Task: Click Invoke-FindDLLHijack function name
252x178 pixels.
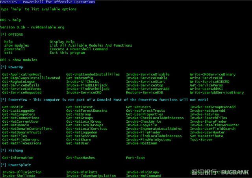Action: click(87, 85)
